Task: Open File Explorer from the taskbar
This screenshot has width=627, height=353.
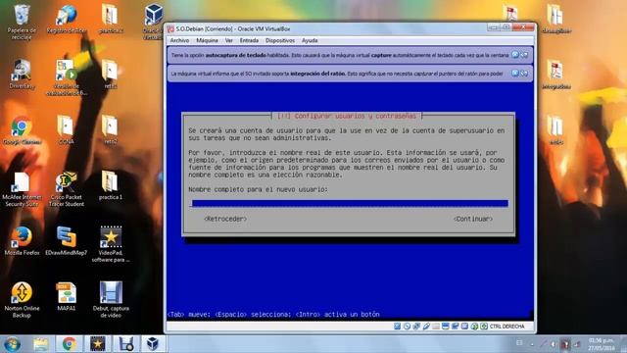Action: [41, 344]
